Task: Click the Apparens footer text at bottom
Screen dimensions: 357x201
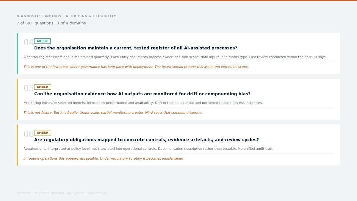Action: [61, 193]
